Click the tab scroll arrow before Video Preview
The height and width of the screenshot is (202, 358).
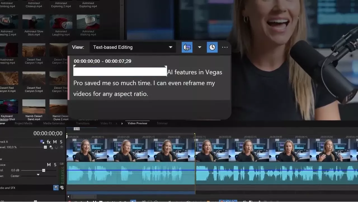[122, 123]
